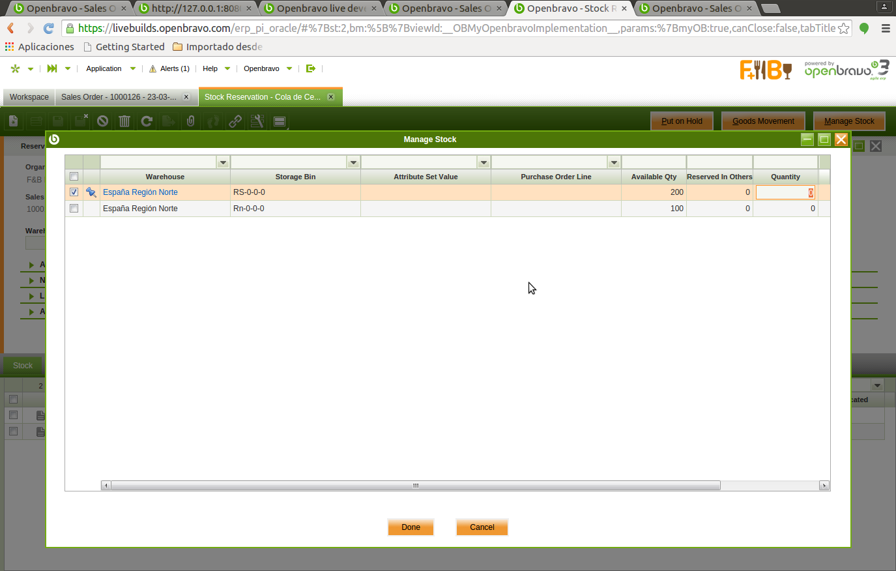The width and height of the screenshot is (896, 571).
Task: Click the Manage Stock toolbar button
Action: coord(849,121)
